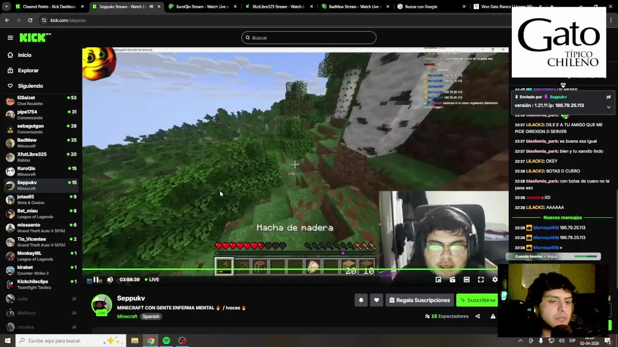The height and width of the screenshot is (347, 618).
Task: Open Windows Start menu
Action: click(8, 341)
